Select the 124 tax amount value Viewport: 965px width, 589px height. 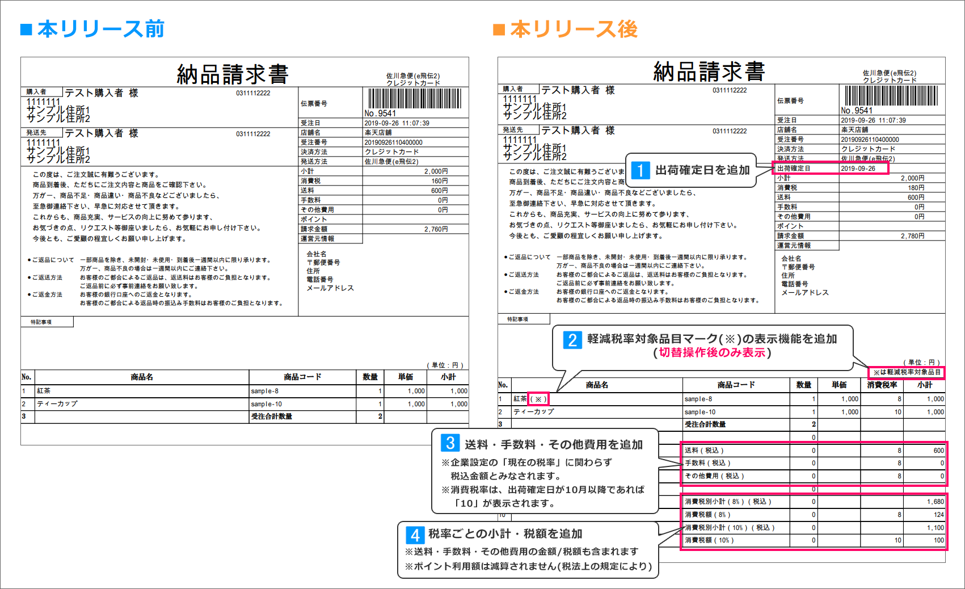[x=939, y=515]
